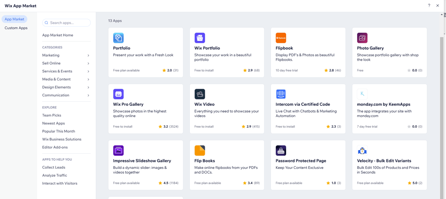Open Impressive Slideshow Gallery title
Image resolution: width=446 pixels, height=199 pixels.
(142, 161)
